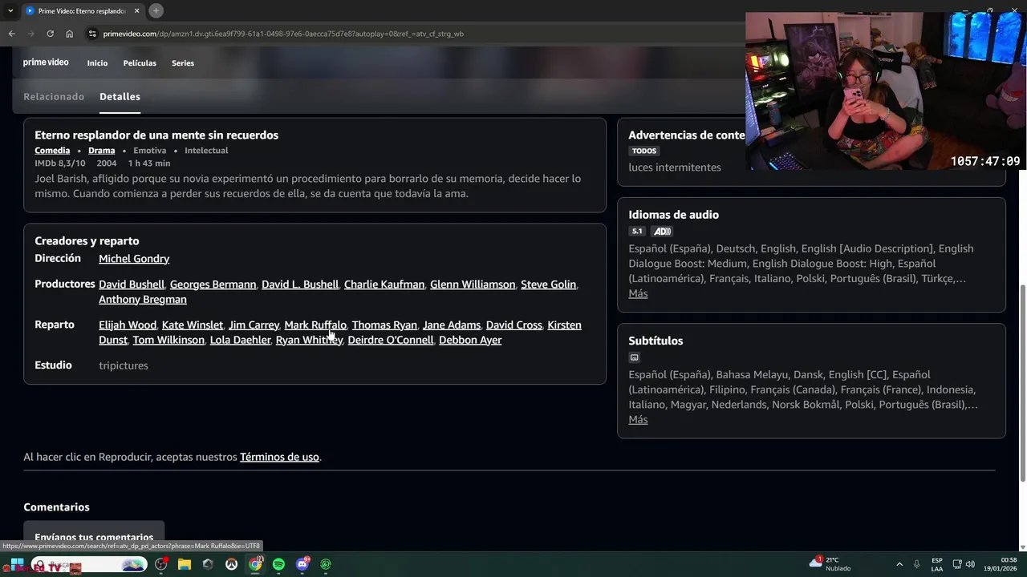Open cast member Deirdre O'Connell link
This screenshot has height=577, width=1027.
pyautogui.click(x=391, y=341)
